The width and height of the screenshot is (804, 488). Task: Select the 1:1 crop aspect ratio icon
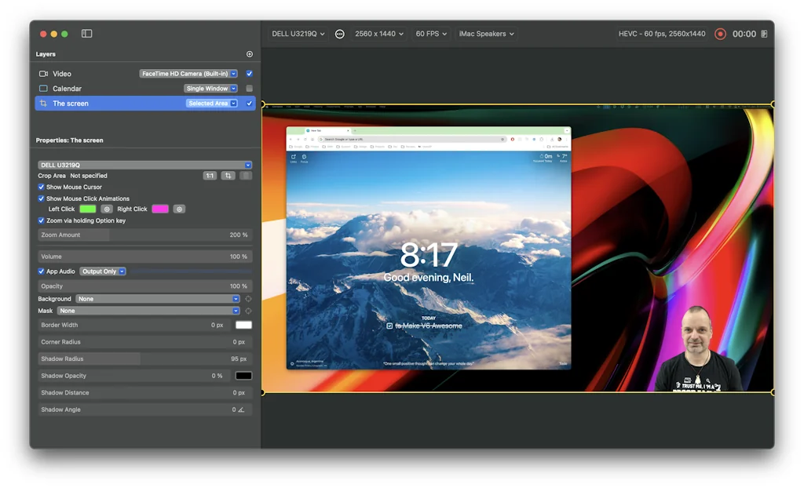click(210, 176)
